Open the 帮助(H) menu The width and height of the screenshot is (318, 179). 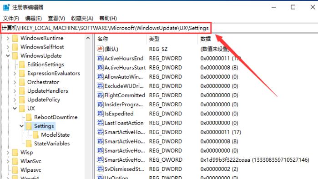click(108, 19)
